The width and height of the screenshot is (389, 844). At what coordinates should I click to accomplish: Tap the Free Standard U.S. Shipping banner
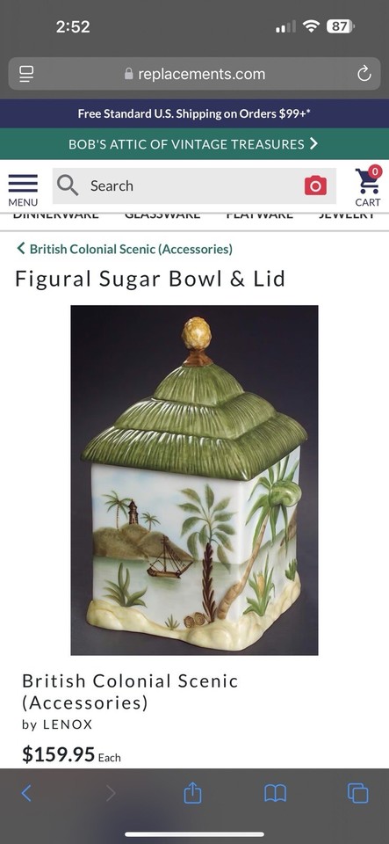(x=195, y=113)
